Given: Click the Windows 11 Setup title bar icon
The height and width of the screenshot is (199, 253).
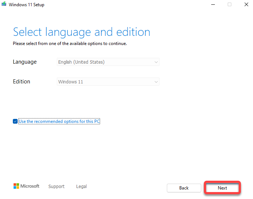Looking at the screenshot, I should 4,4.
